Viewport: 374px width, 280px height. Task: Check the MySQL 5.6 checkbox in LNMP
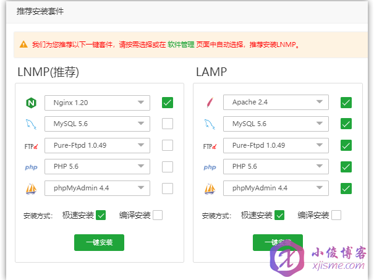168,124
